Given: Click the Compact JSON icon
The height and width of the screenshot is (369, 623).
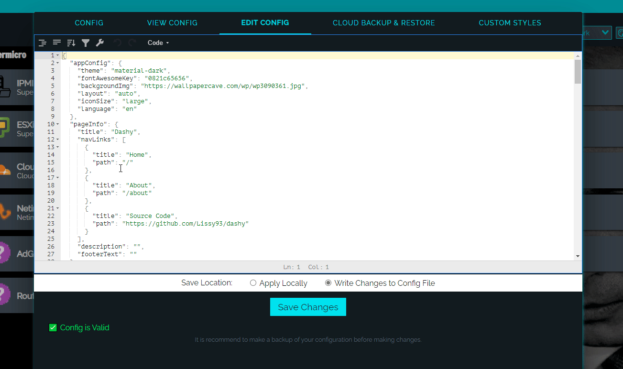Looking at the screenshot, I should click(57, 43).
